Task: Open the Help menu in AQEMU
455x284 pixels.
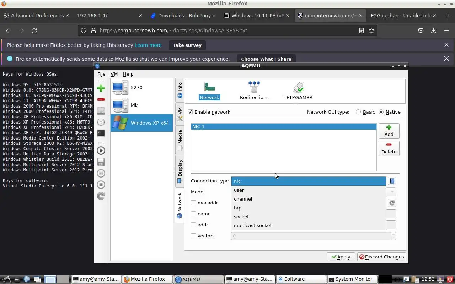Action: tap(128, 74)
